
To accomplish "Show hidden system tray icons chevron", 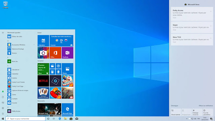I will (187, 119).
